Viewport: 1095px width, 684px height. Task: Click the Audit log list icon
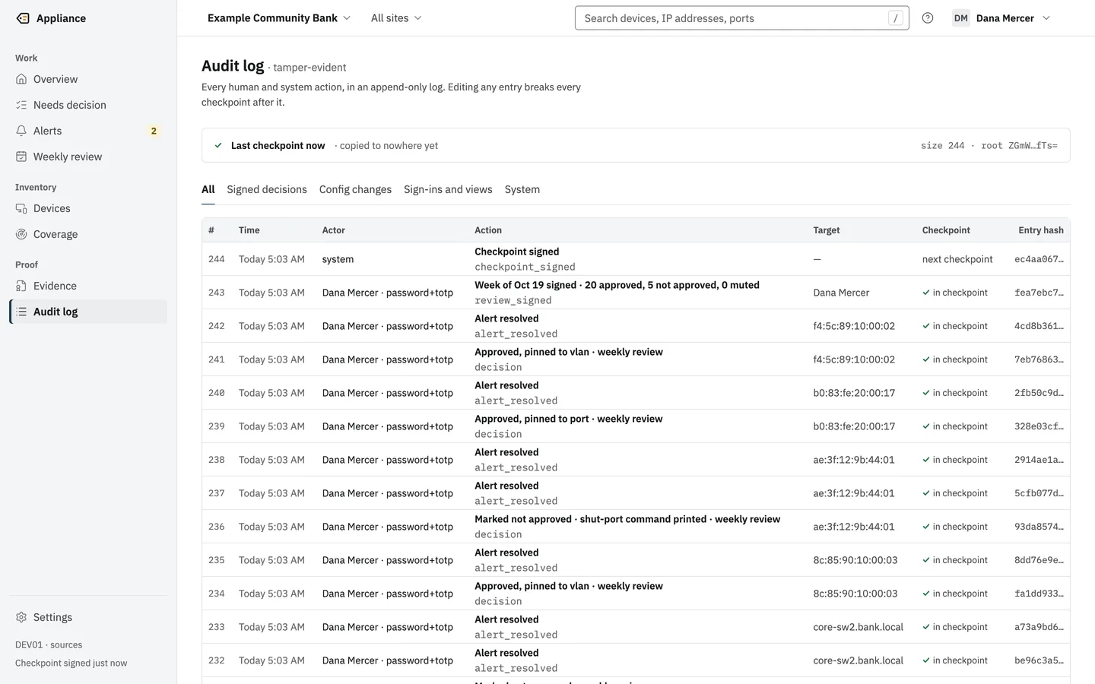[21, 312]
